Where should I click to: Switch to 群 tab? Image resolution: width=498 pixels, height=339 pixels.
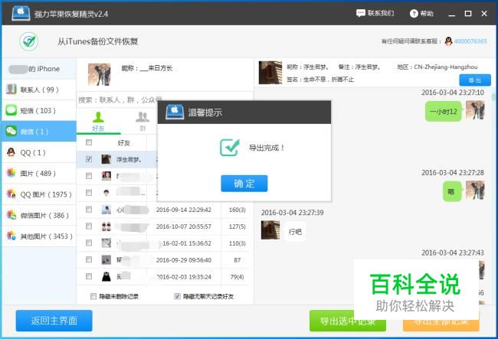143,122
